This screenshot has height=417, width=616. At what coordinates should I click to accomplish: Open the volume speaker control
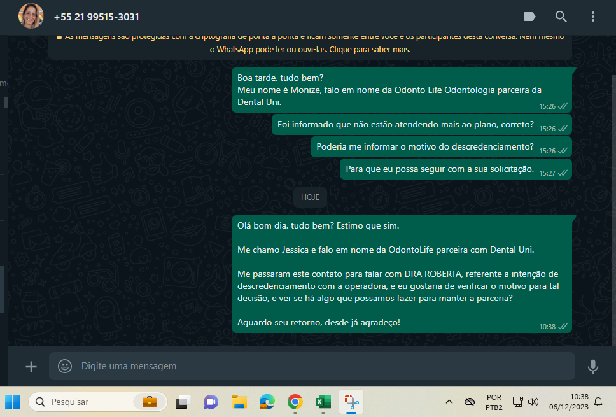533,402
